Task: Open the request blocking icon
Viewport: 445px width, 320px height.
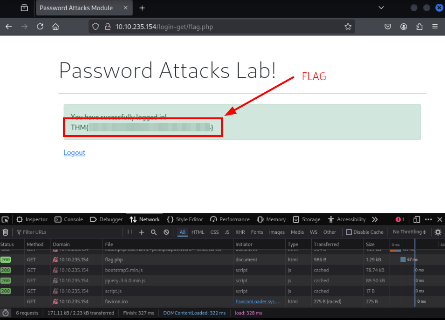Action: [x=166, y=232]
